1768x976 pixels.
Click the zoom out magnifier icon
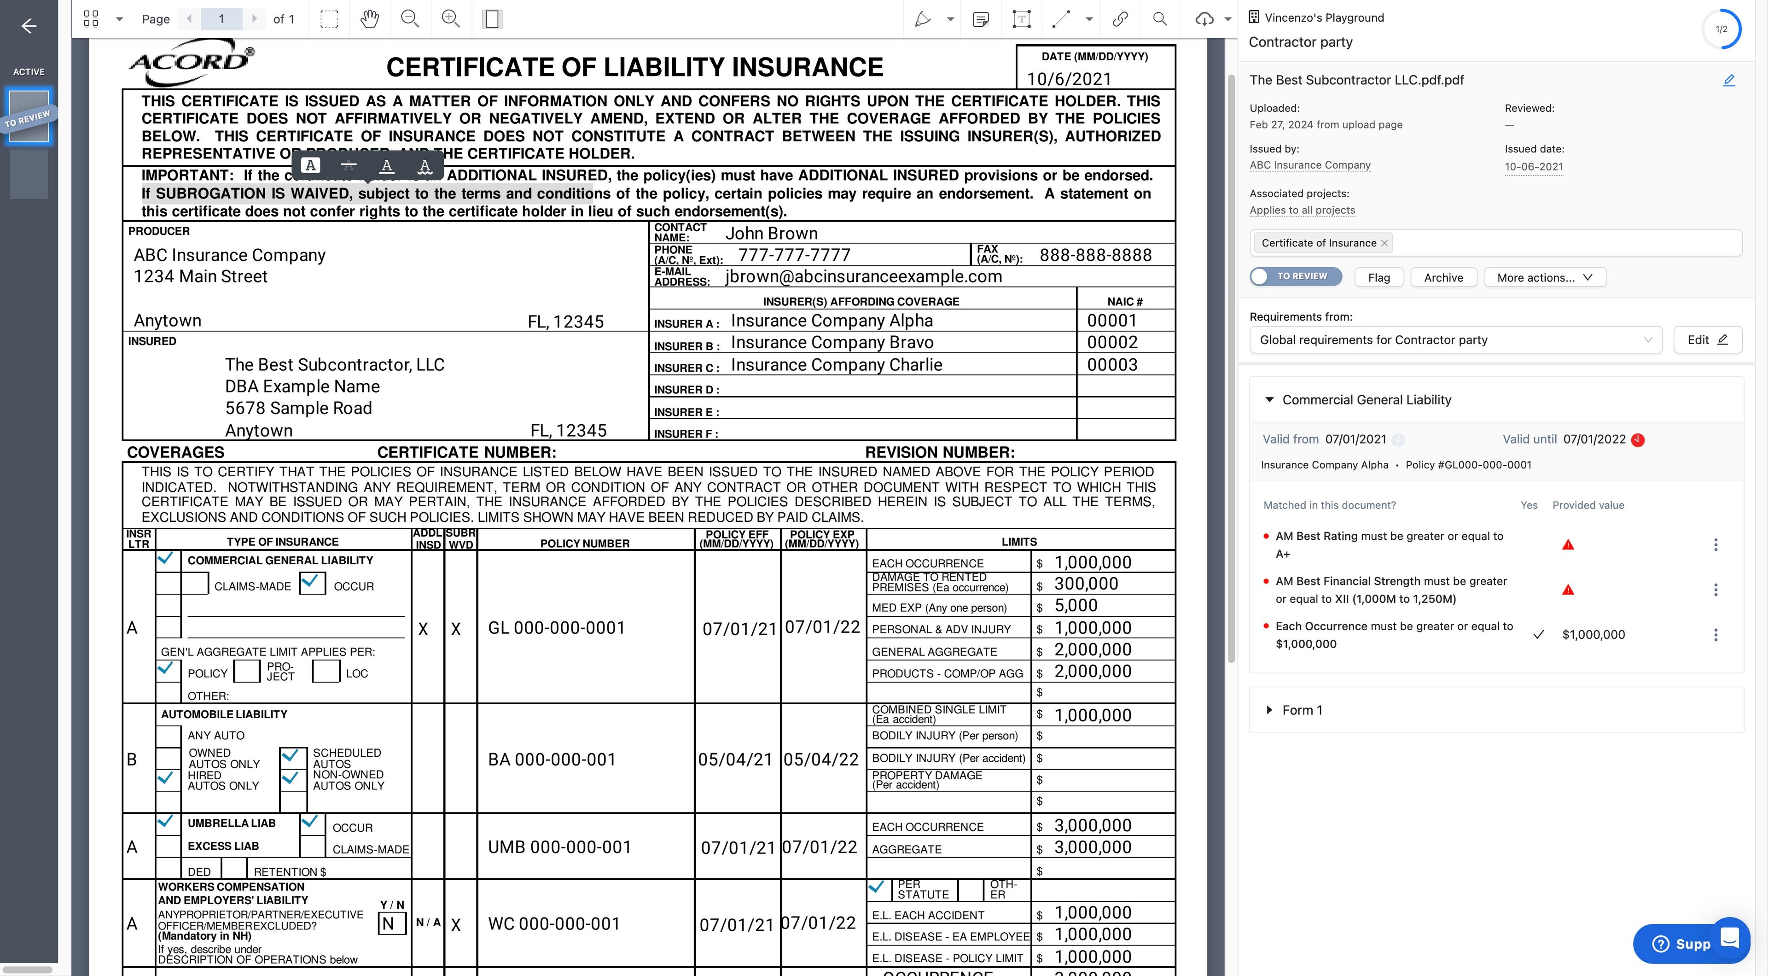click(x=410, y=18)
